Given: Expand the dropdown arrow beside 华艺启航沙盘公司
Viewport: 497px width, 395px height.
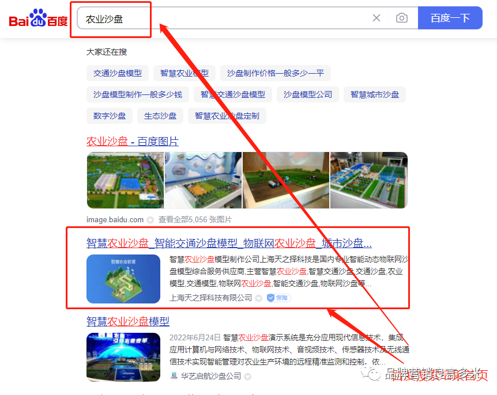Looking at the screenshot, I should click(x=248, y=377).
